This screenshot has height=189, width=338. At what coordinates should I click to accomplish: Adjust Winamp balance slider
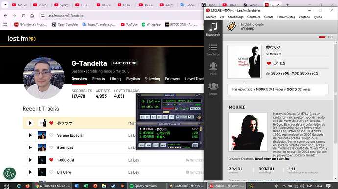point(184,109)
